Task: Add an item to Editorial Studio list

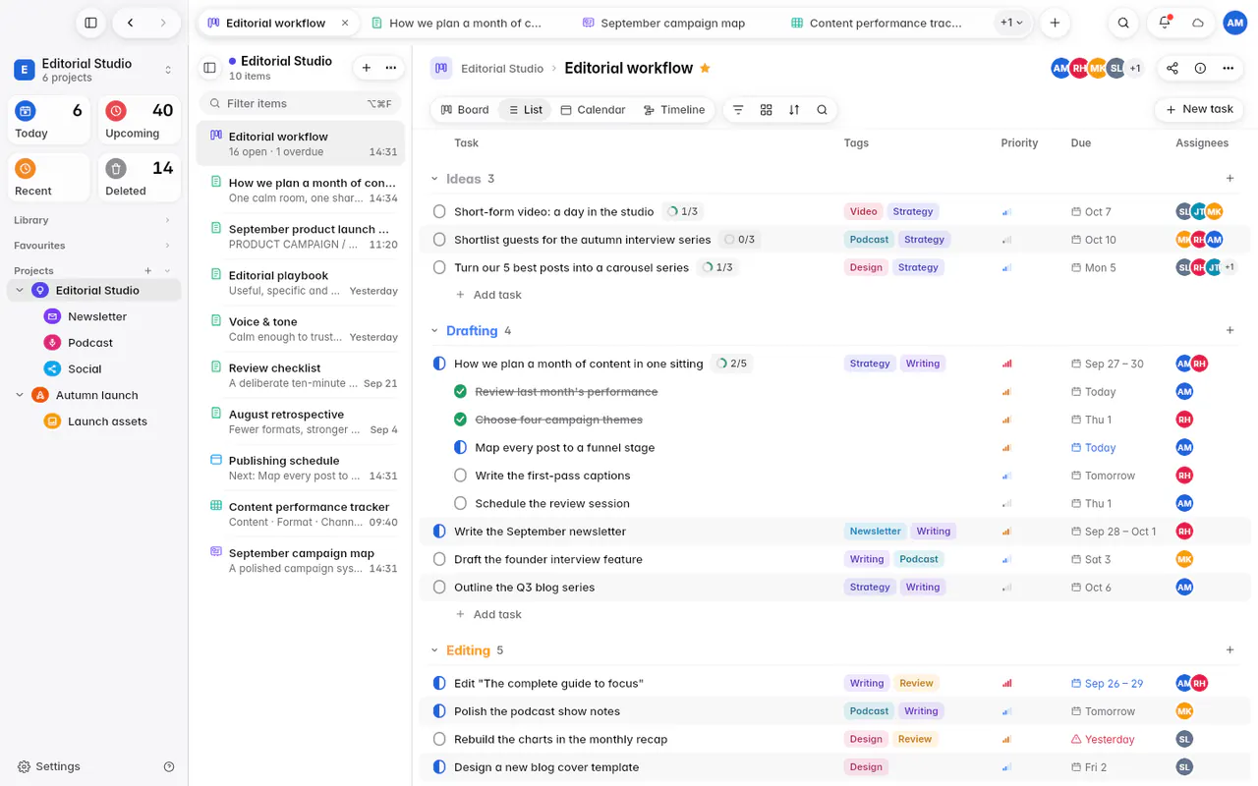Action: (367, 68)
